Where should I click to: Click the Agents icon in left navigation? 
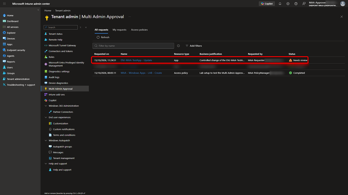coord(4,56)
